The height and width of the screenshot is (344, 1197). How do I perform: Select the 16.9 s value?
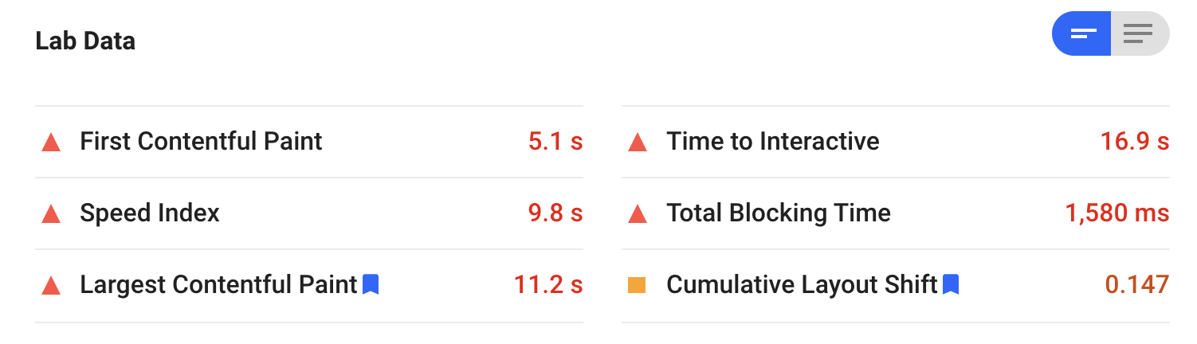[x=1135, y=142]
